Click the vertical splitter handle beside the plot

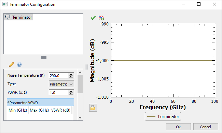pyautogui.click(x=86, y=67)
